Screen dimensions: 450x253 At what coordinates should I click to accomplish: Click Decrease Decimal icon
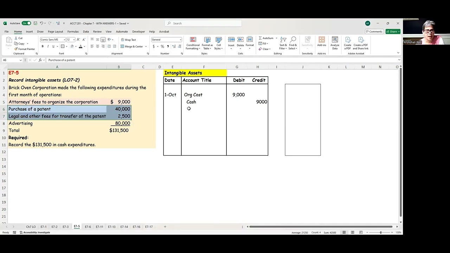pyautogui.click(x=180, y=46)
